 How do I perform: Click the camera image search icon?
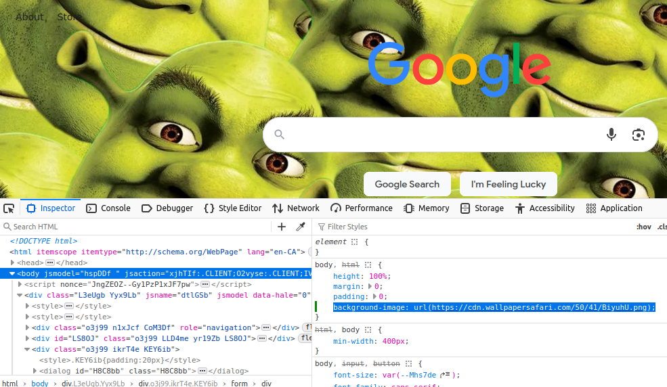(638, 135)
